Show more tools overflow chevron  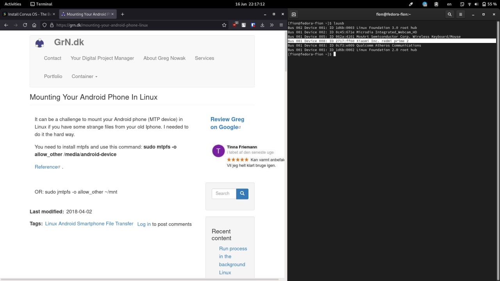tap(272, 25)
